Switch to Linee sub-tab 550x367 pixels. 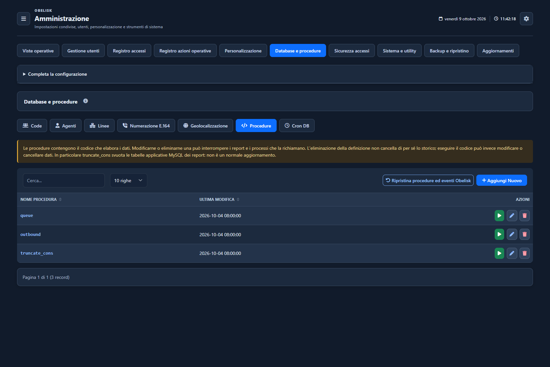pos(99,126)
